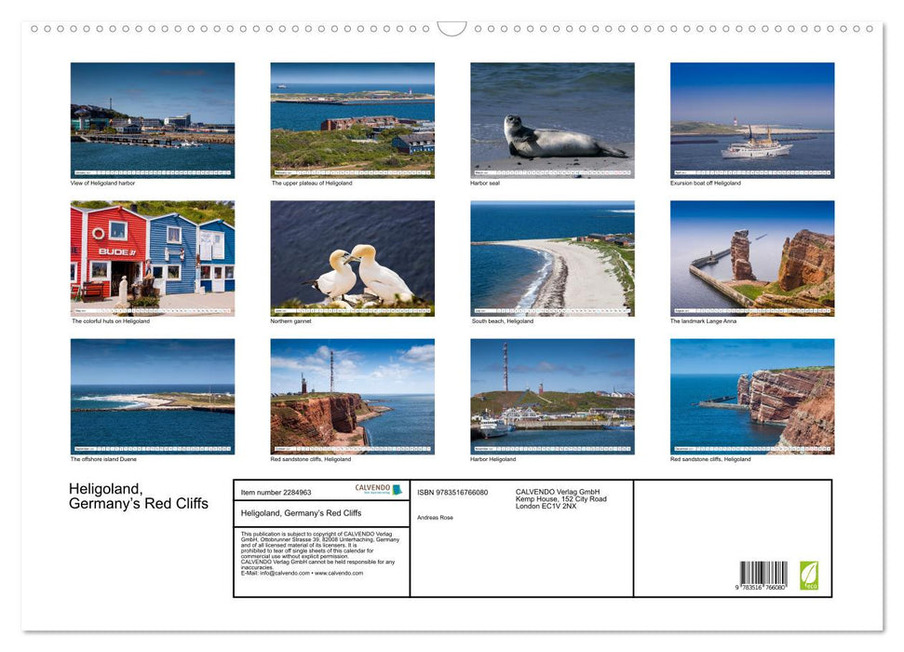
Task: Click 'Kemp House, 152 City Road' address line
Action: click(561, 499)
